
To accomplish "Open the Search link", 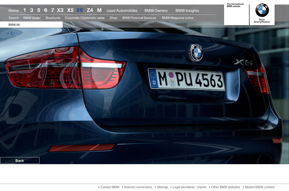I will pos(14,18).
